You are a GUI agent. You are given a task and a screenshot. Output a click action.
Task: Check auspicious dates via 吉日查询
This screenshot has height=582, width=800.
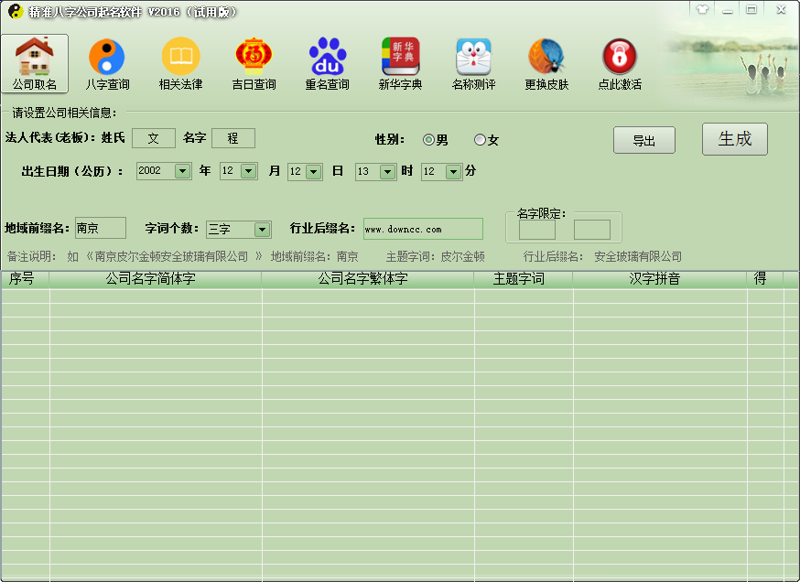tap(254, 62)
